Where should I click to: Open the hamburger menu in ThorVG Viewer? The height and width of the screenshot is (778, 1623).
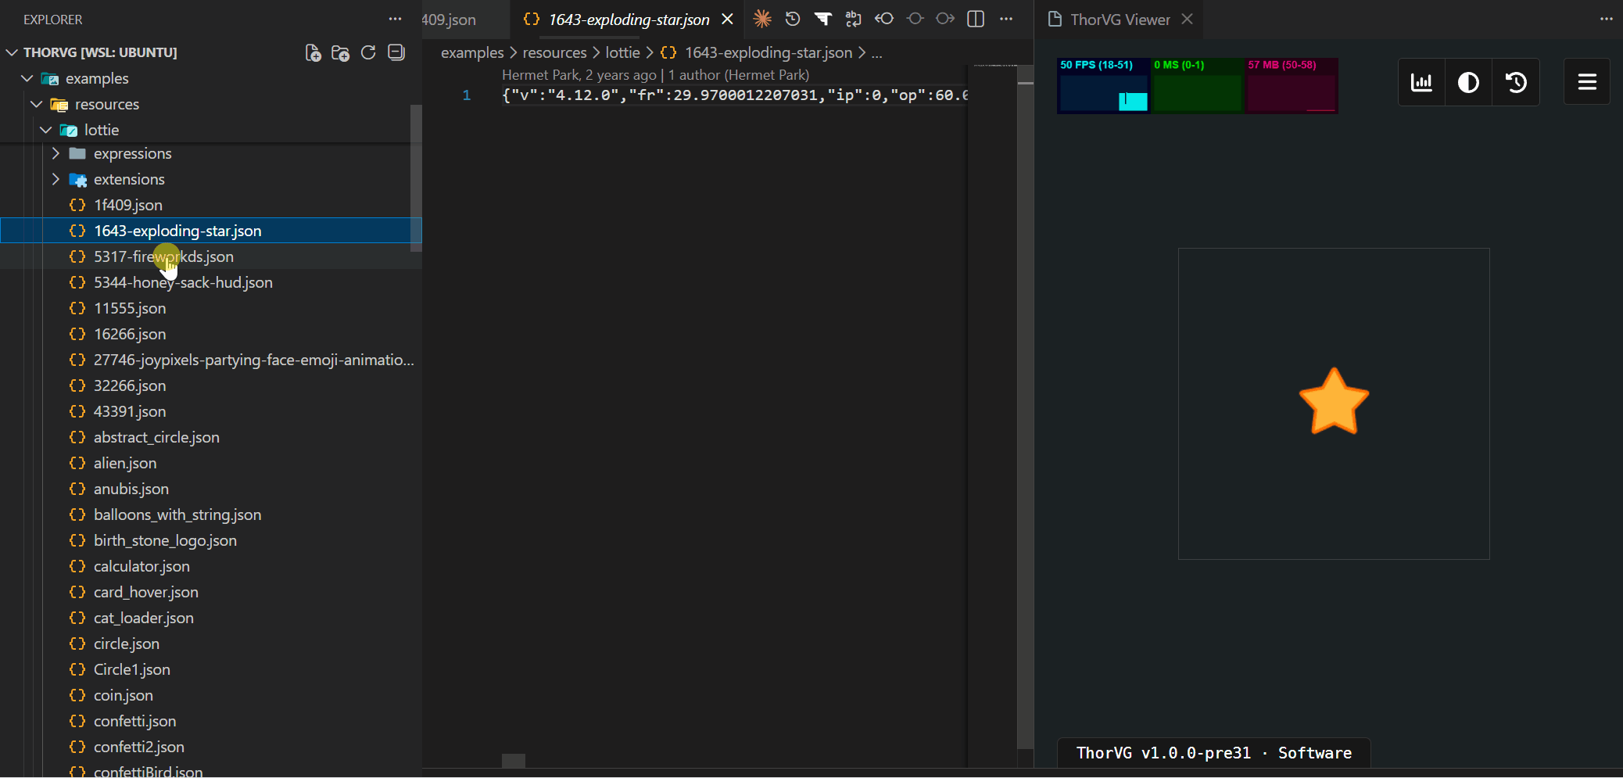(x=1587, y=81)
